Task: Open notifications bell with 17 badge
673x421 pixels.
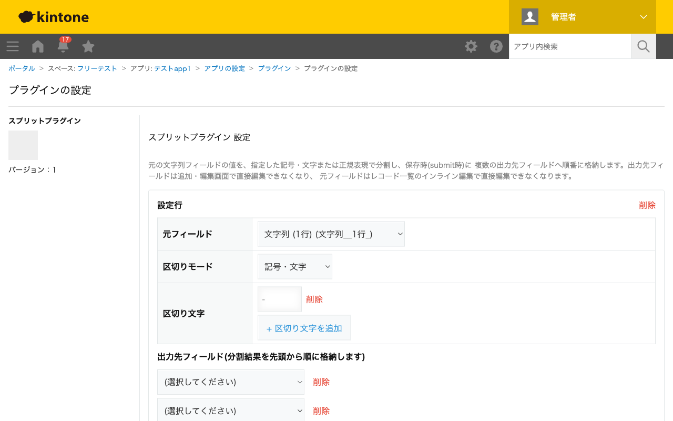Action: point(63,46)
